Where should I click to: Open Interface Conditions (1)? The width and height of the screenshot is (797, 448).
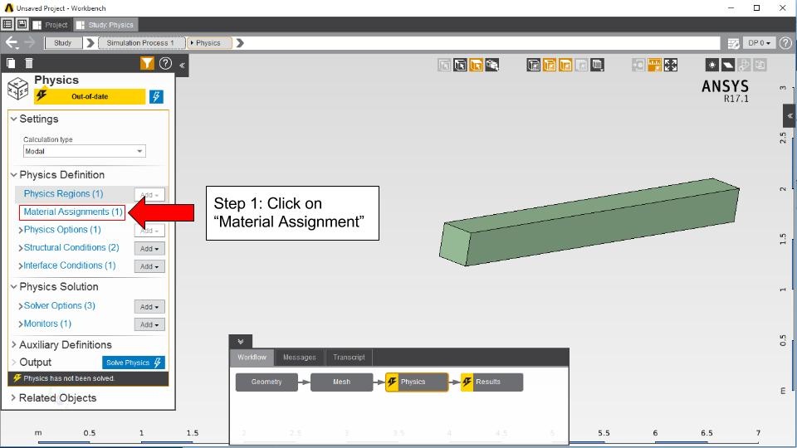(70, 265)
